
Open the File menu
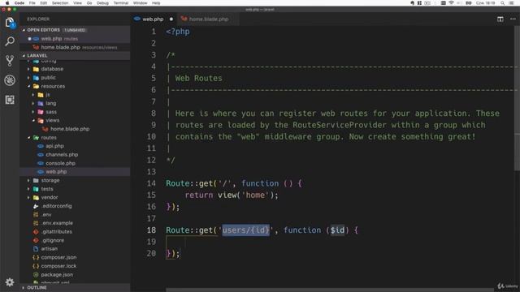click(x=32, y=3)
